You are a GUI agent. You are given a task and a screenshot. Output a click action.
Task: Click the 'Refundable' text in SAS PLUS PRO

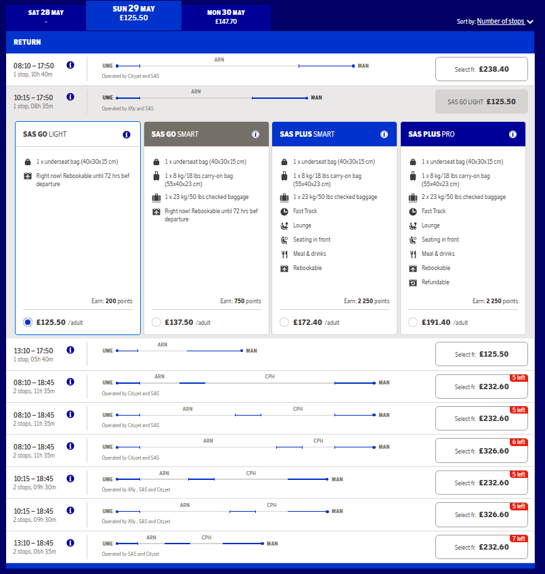pos(435,282)
